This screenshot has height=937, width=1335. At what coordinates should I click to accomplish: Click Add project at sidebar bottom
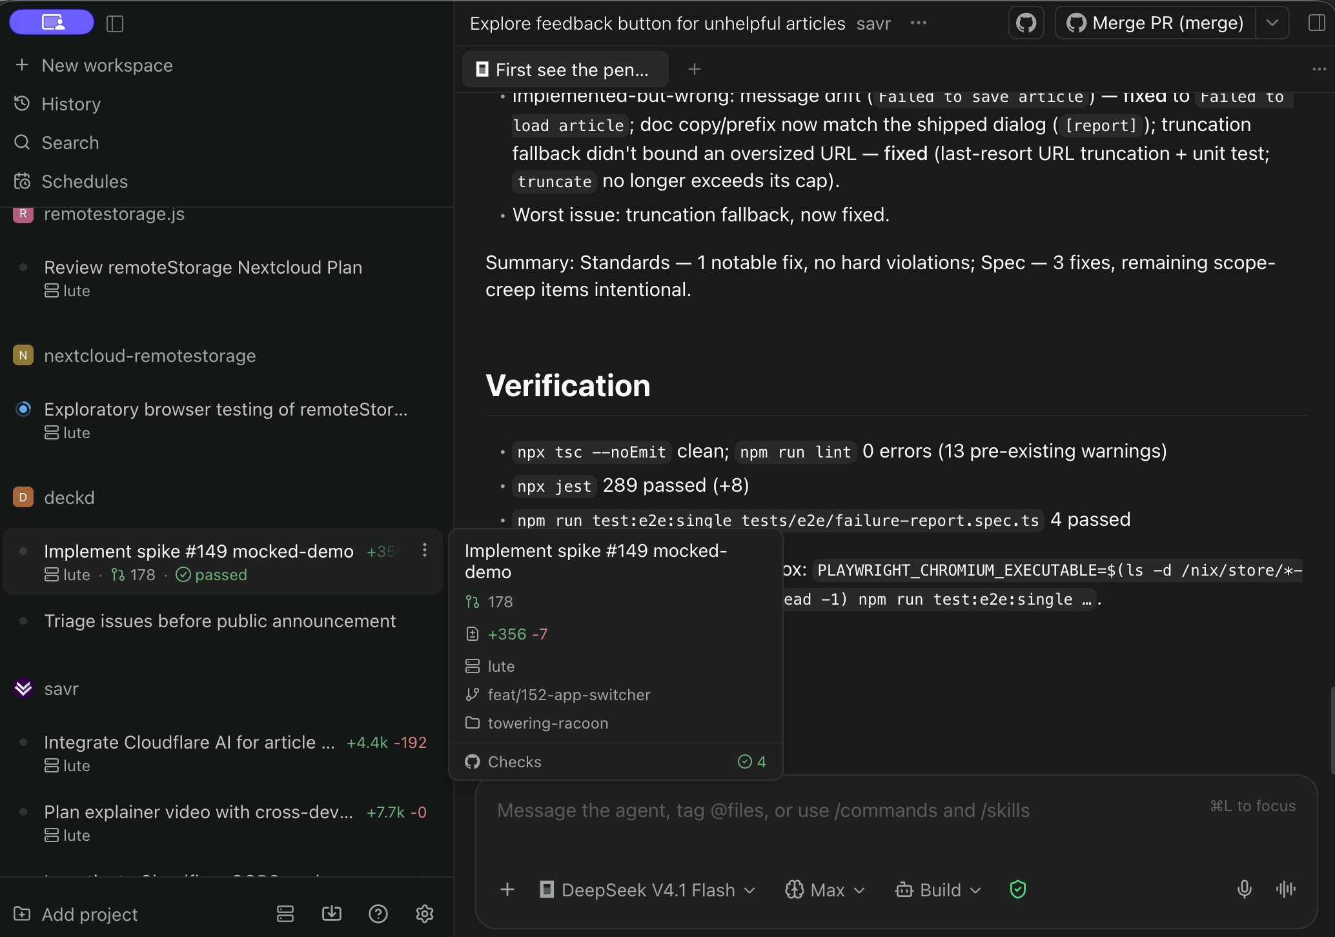(x=76, y=914)
